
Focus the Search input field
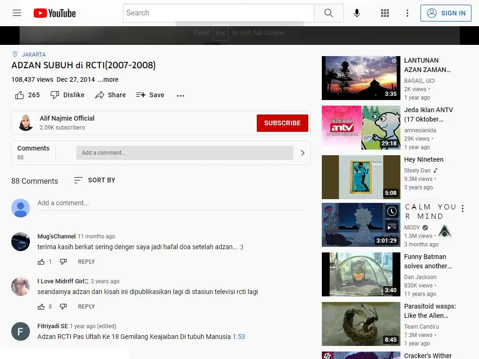coord(219,13)
